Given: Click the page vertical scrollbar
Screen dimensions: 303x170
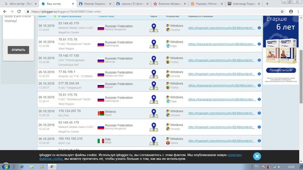Looking at the screenshot, I should 301,82.
